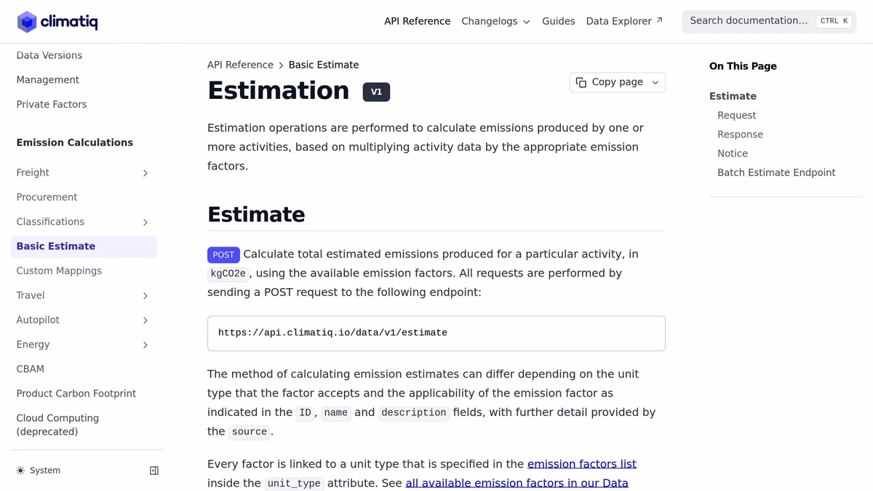Viewport: 873px width, 491px height.
Task: Expand the Travel section
Action: coord(145,295)
